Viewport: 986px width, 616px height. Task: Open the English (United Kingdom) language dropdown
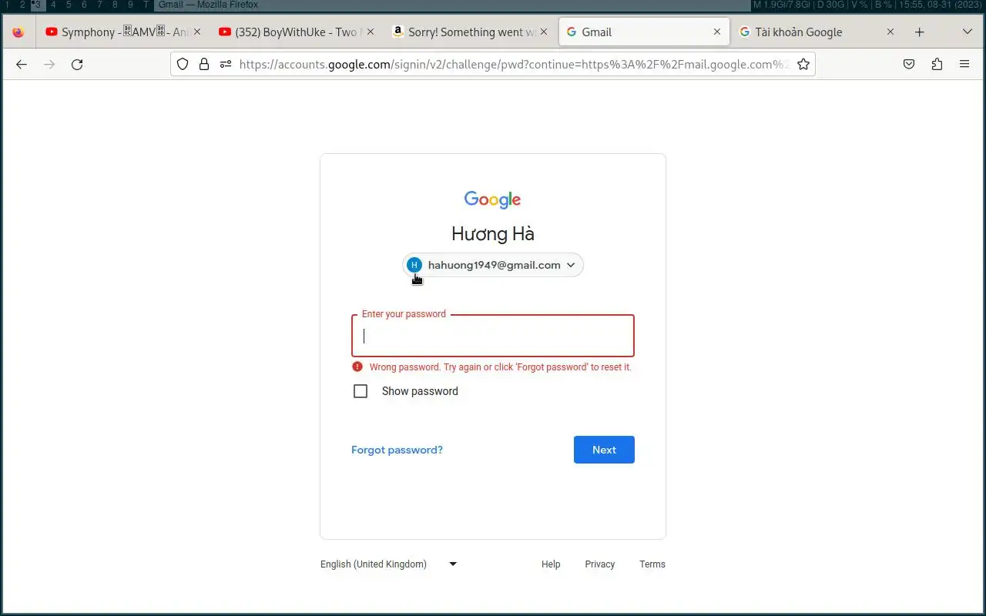[389, 564]
